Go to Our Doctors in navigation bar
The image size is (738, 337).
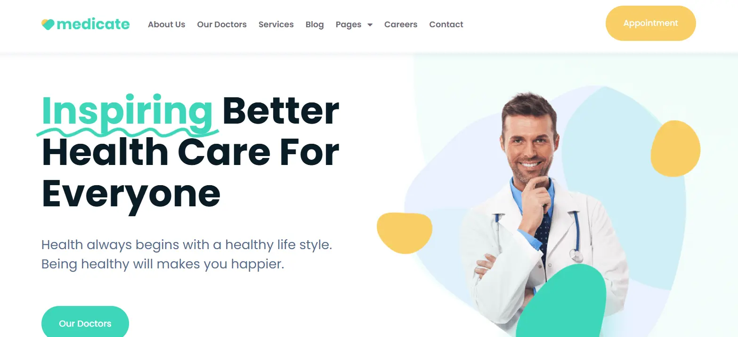point(222,24)
